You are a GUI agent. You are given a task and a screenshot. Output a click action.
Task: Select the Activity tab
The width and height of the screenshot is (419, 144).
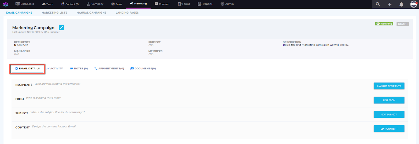coord(54,69)
